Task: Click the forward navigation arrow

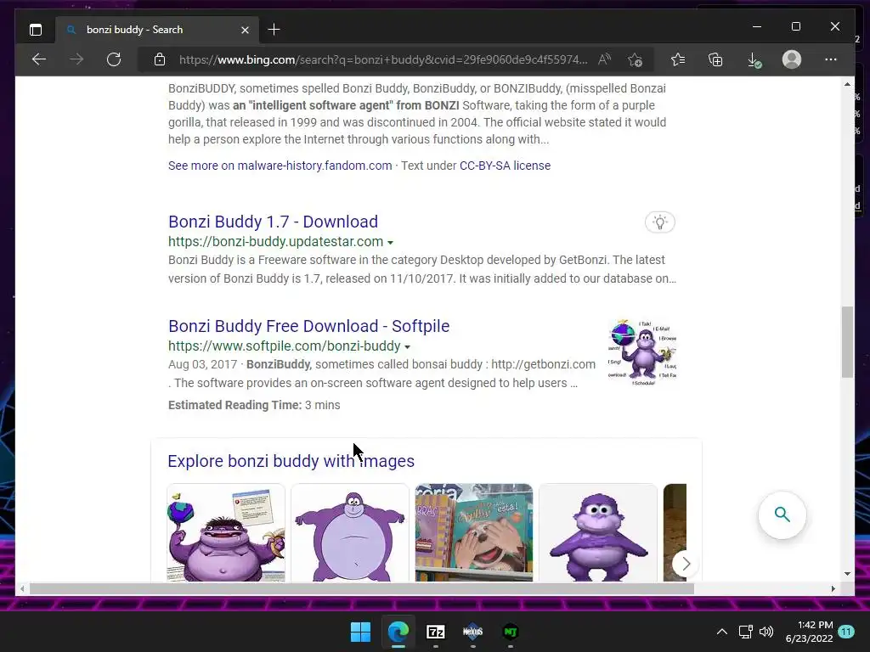Action: [x=76, y=59]
